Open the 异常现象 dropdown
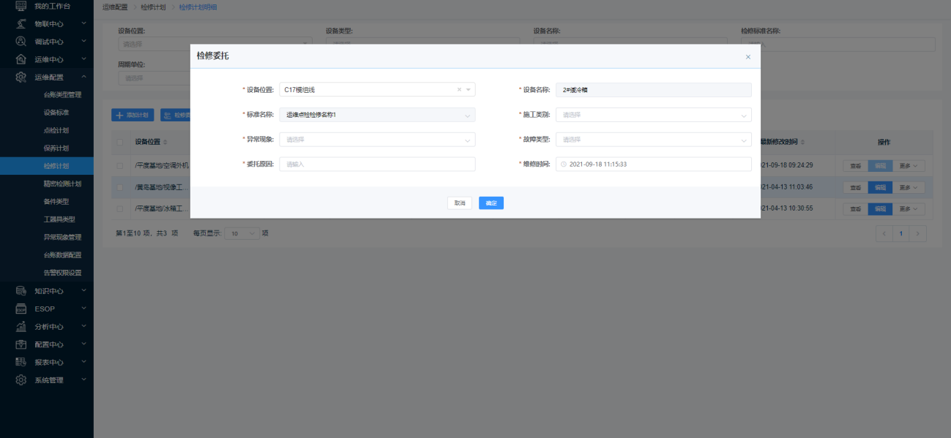 (377, 140)
